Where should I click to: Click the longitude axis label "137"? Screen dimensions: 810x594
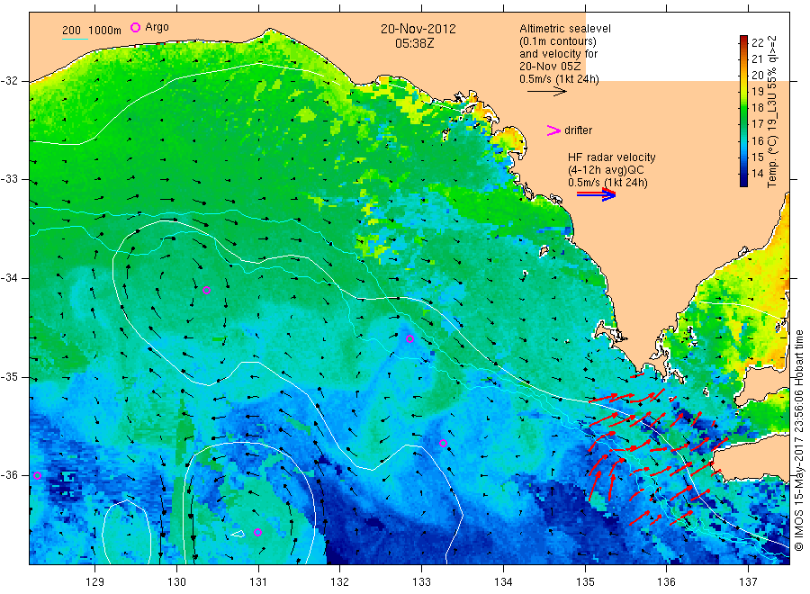tap(749, 582)
